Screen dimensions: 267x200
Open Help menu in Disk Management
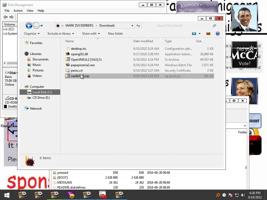pos(41,10)
